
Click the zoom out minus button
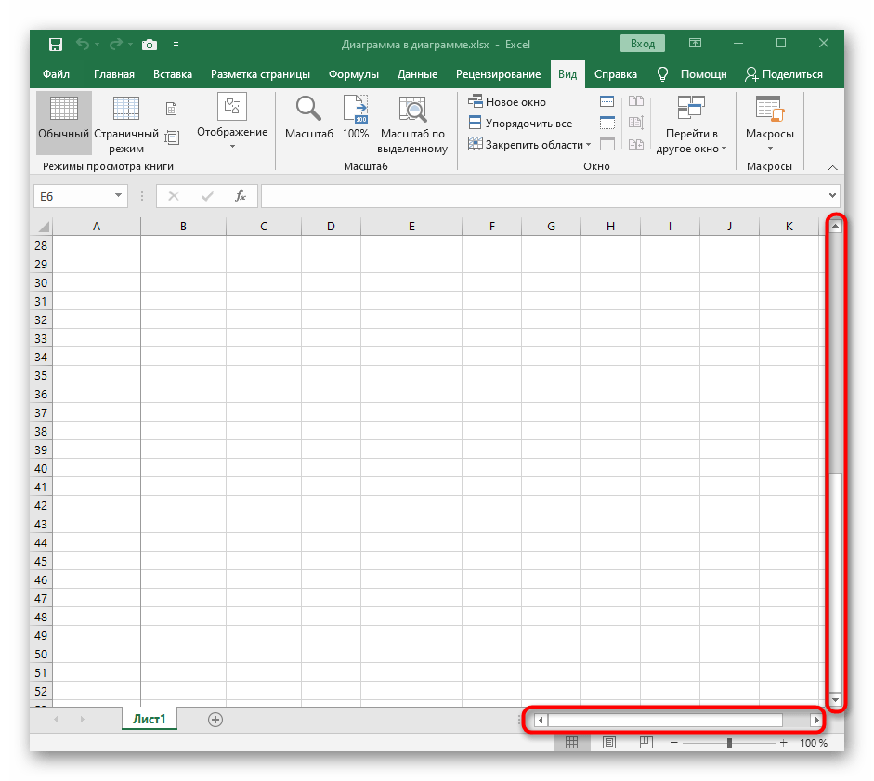(674, 743)
